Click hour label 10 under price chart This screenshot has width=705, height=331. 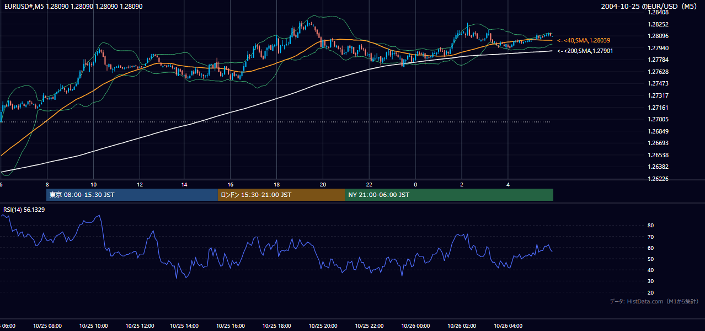click(x=94, y=184)
